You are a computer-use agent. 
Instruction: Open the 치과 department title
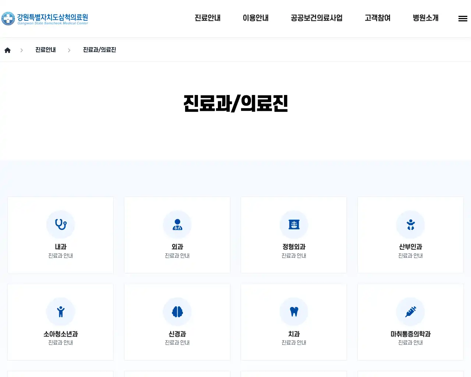(294, 334)
